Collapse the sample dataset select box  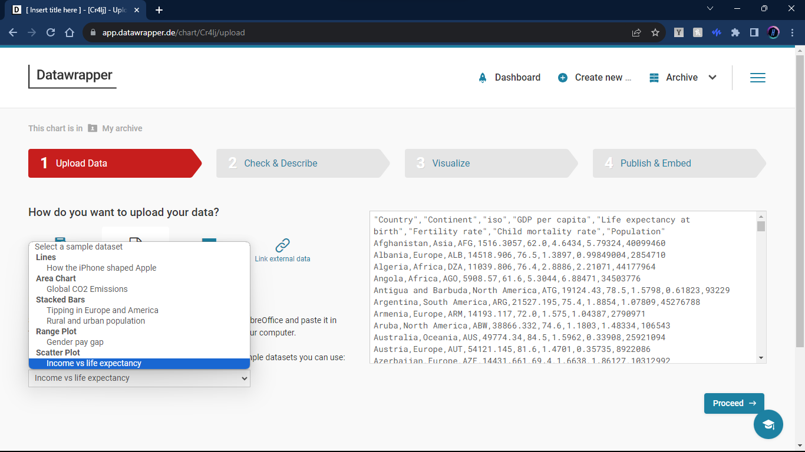pos(139,378)
